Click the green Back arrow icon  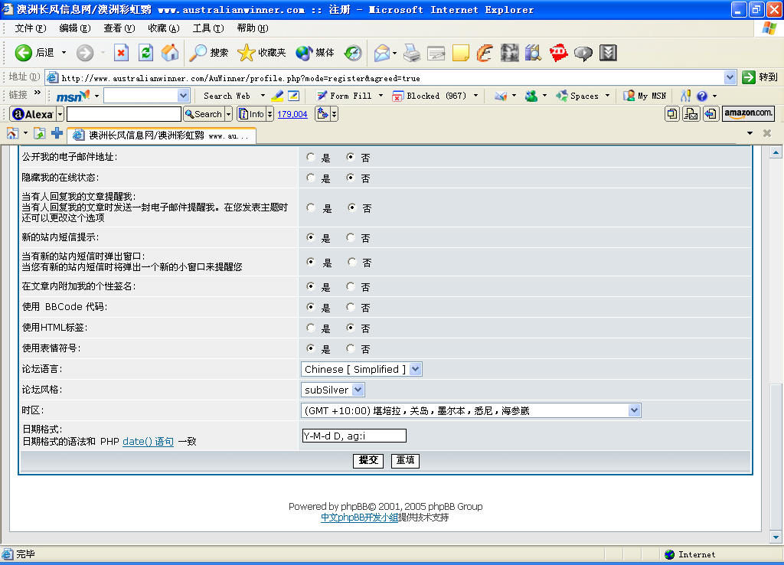click(x=23, y=53)
